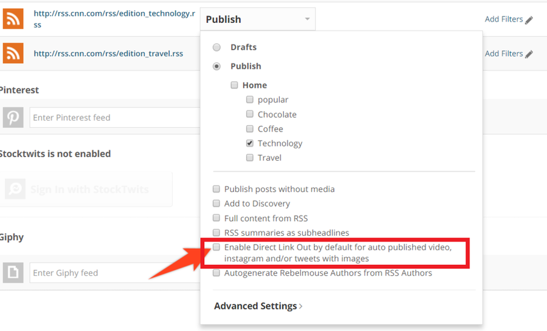Enable Full content from RSS
This screenshot has width=547, height=331.
point(217,219)
